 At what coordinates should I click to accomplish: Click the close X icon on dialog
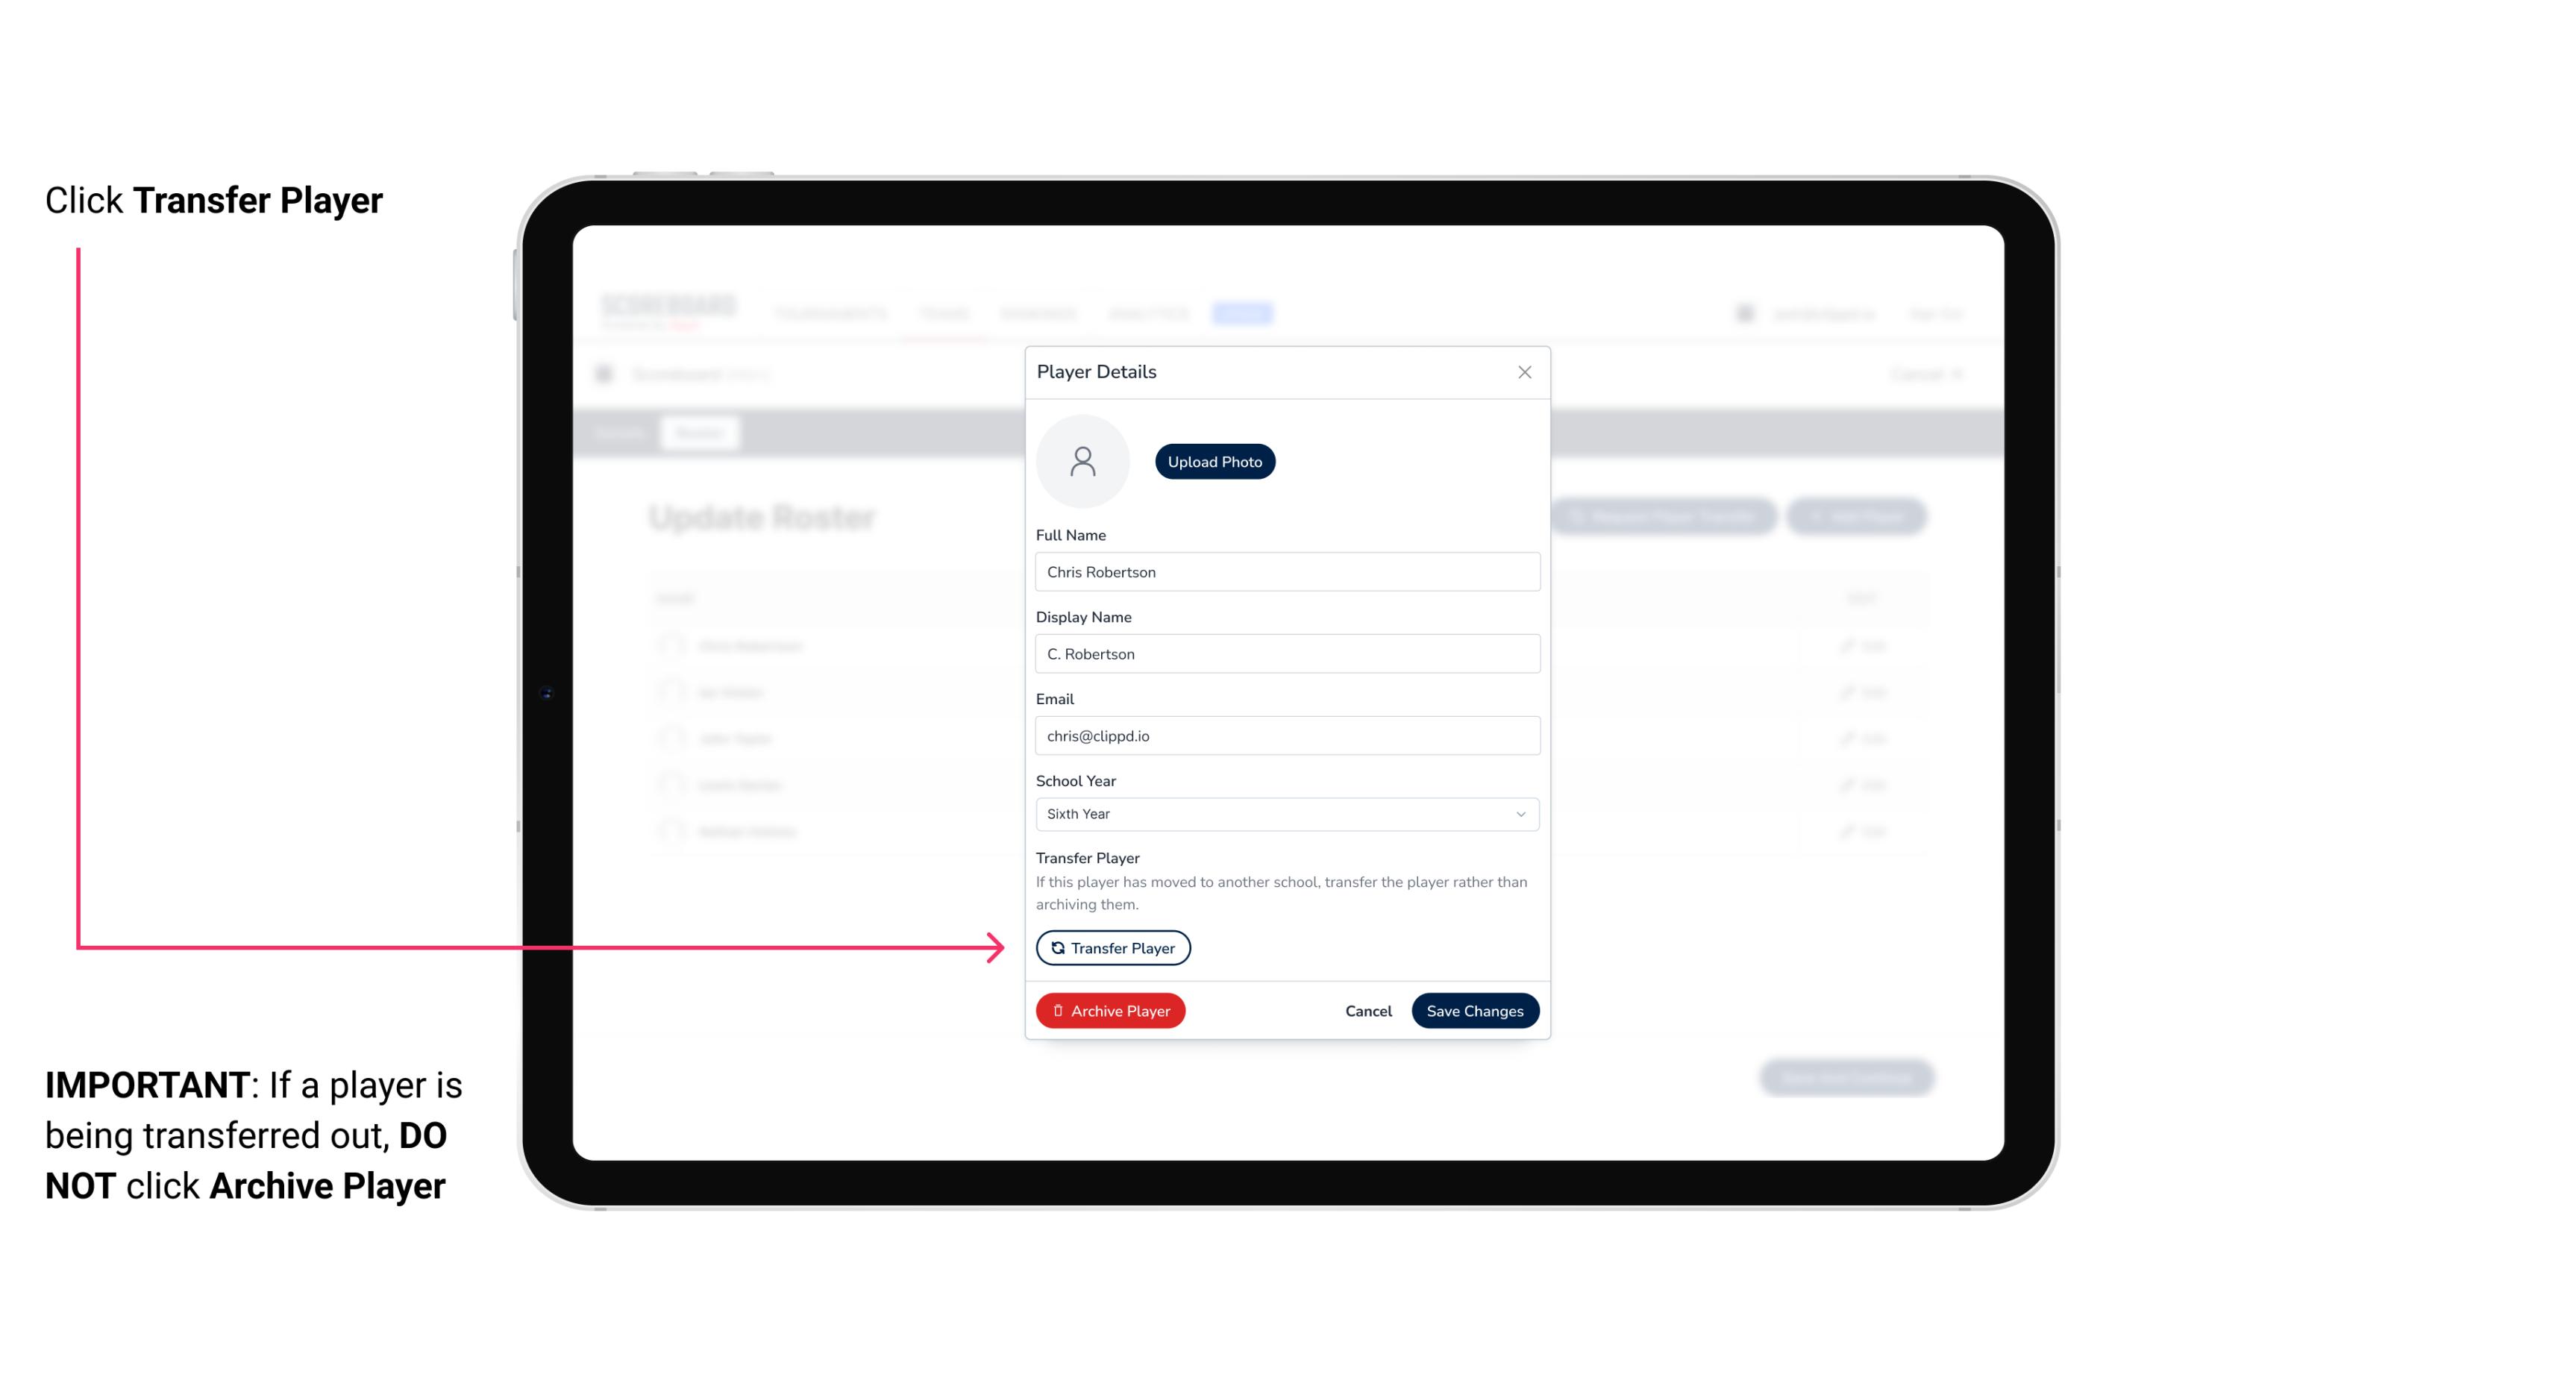pyautogui.click(x=1523, y=372)
